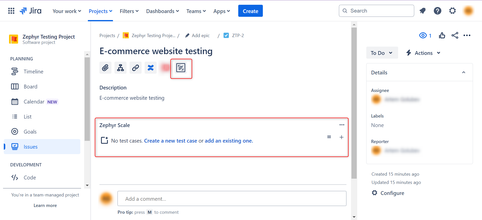
Task: Click the Confluence page icon
Action: [151, 68]
